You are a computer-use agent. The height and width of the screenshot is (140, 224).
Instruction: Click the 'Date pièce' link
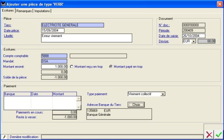(12, 31)
